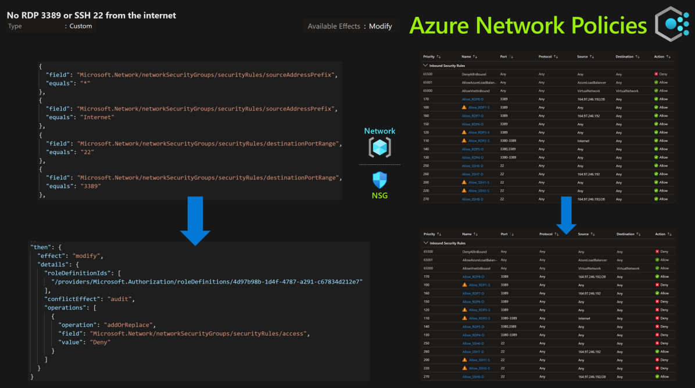Click the "operation": "addOrReplace" code line
The image size is (695, 388).
coord(106,325)
